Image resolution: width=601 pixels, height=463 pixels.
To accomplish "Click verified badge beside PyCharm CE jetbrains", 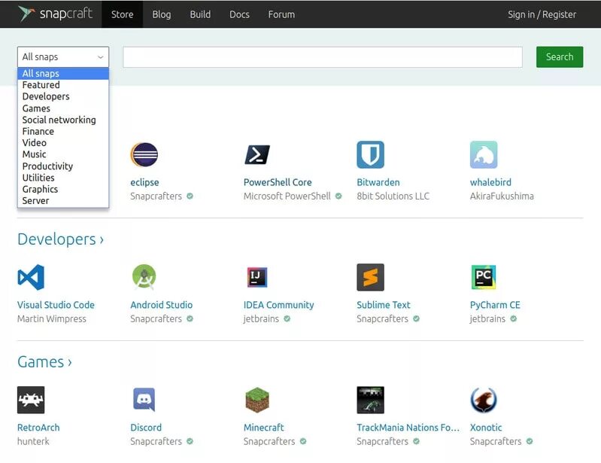I will (514, 318).
